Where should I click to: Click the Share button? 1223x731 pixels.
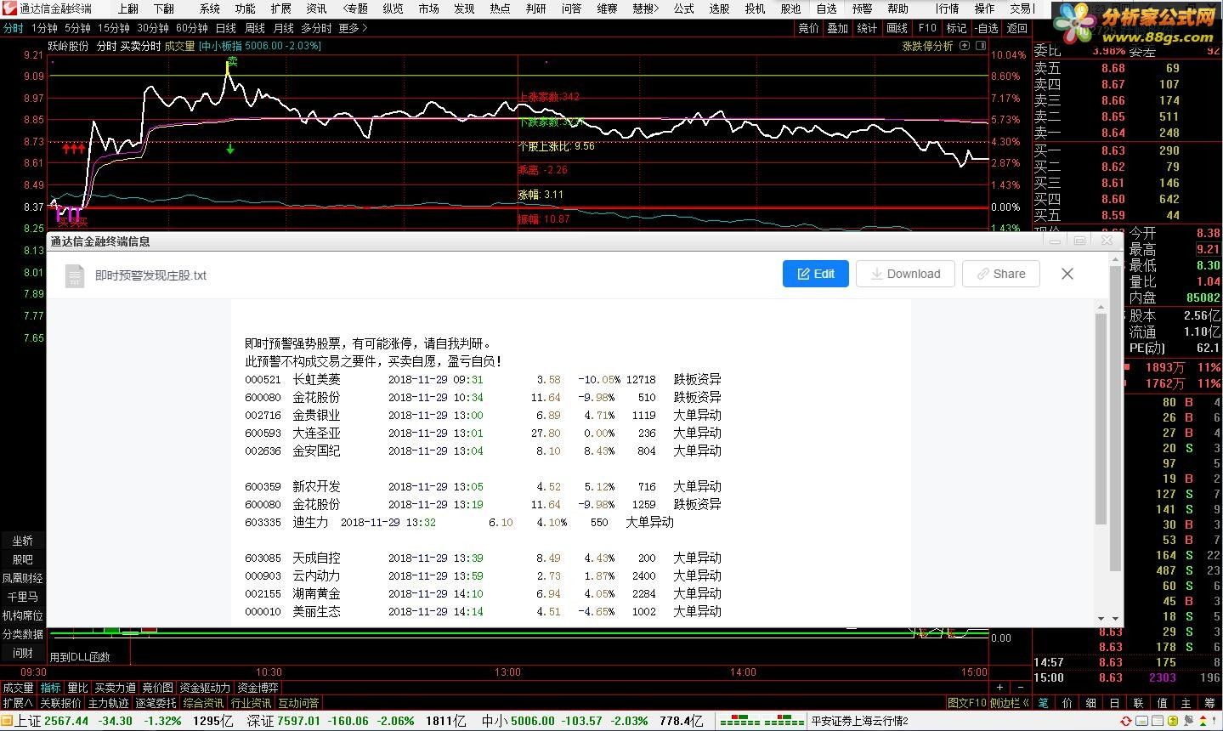pyautogui.click(x=1001, y=274)
